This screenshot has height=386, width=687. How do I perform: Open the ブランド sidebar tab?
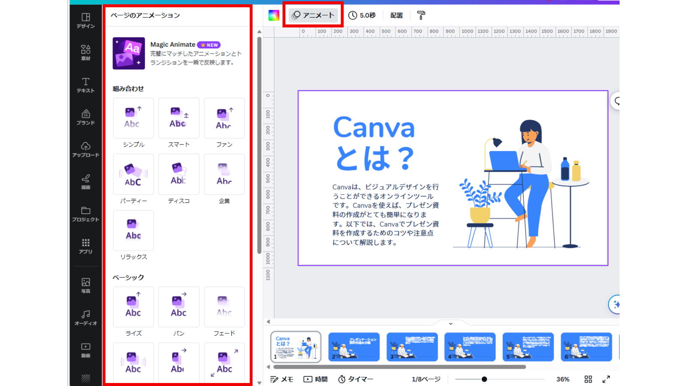tap(85, 117)
